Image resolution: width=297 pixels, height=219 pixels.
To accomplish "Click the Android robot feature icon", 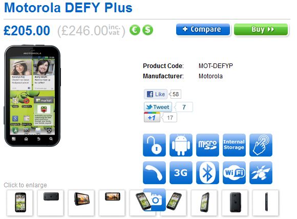I will (181, 145).
